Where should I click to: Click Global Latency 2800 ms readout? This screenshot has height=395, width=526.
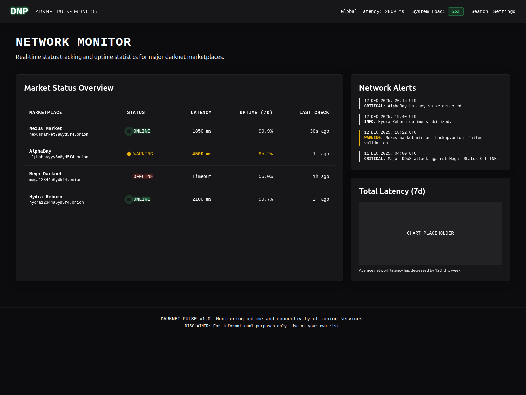pyautogui.click(x=372, y=12)
